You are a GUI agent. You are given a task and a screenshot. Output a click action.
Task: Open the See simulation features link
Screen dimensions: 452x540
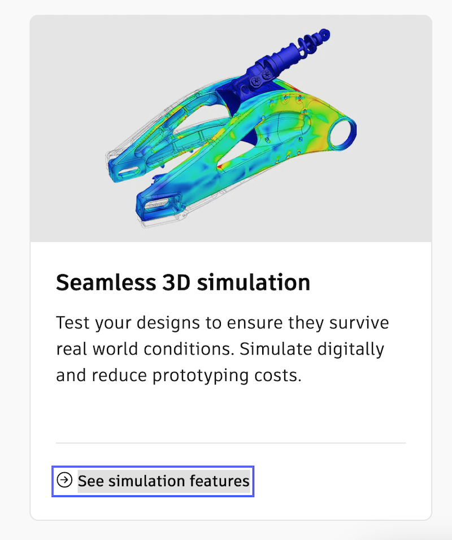(153, 481)
